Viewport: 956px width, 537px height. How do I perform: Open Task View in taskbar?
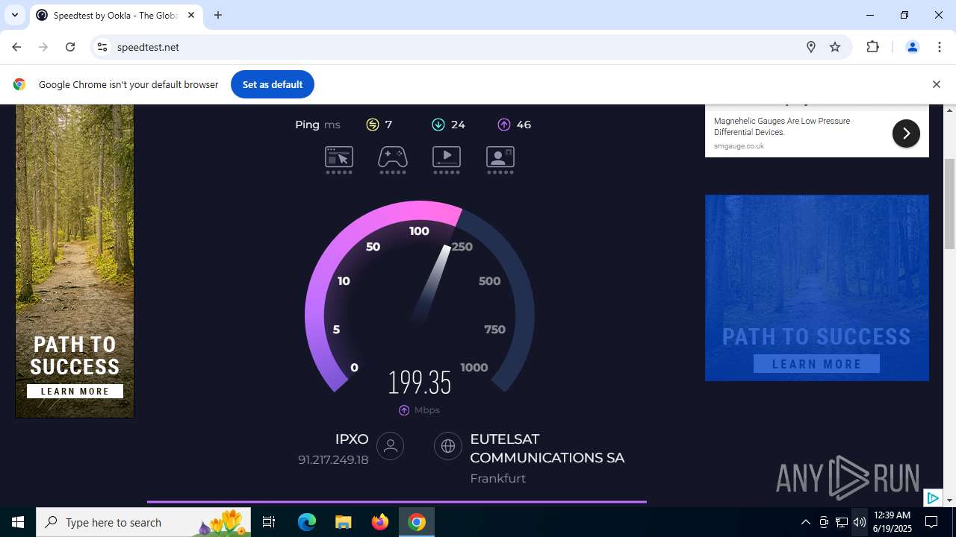tap(269, 522)
